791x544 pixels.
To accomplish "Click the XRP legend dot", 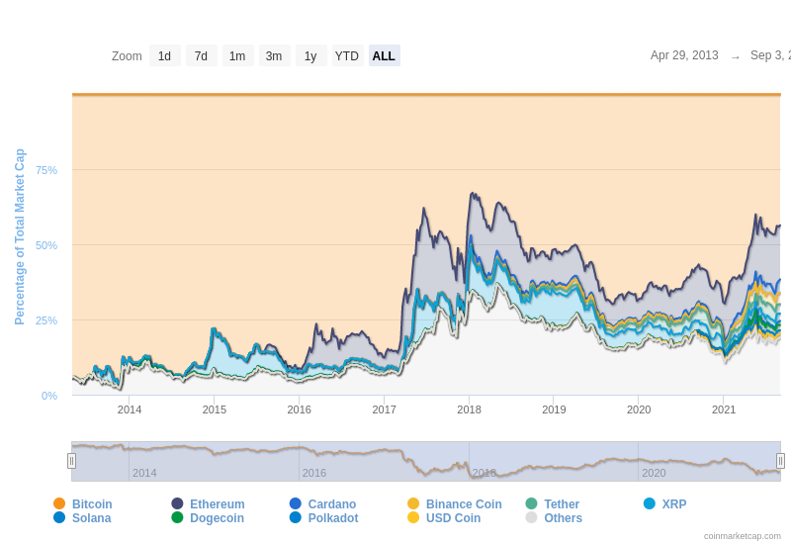I will tap(650, 503).
